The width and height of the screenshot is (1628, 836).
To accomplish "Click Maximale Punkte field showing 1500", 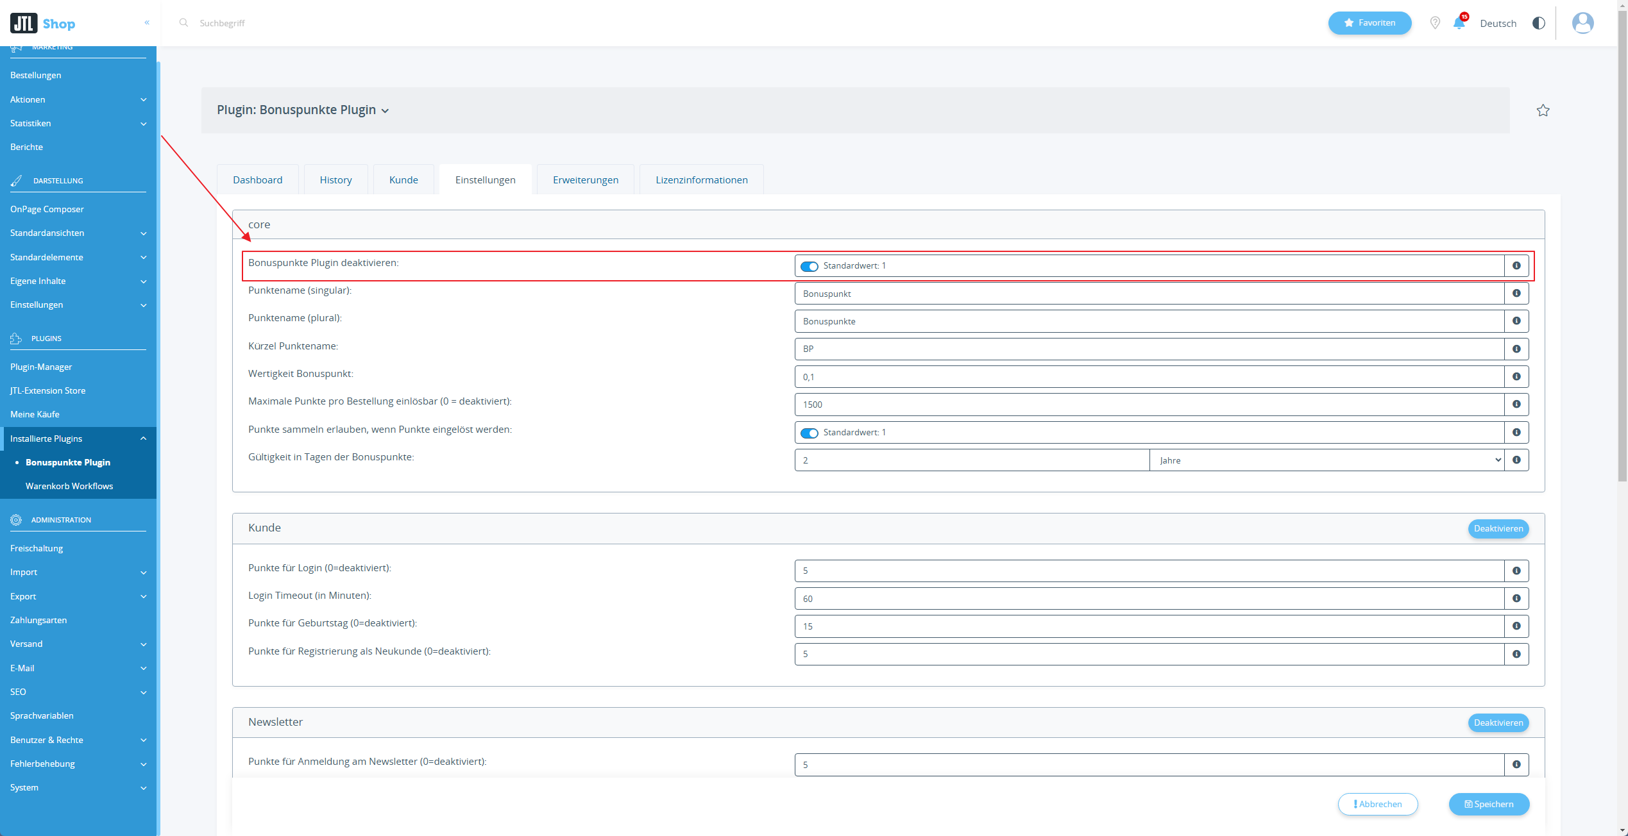I will [1149, 404].
